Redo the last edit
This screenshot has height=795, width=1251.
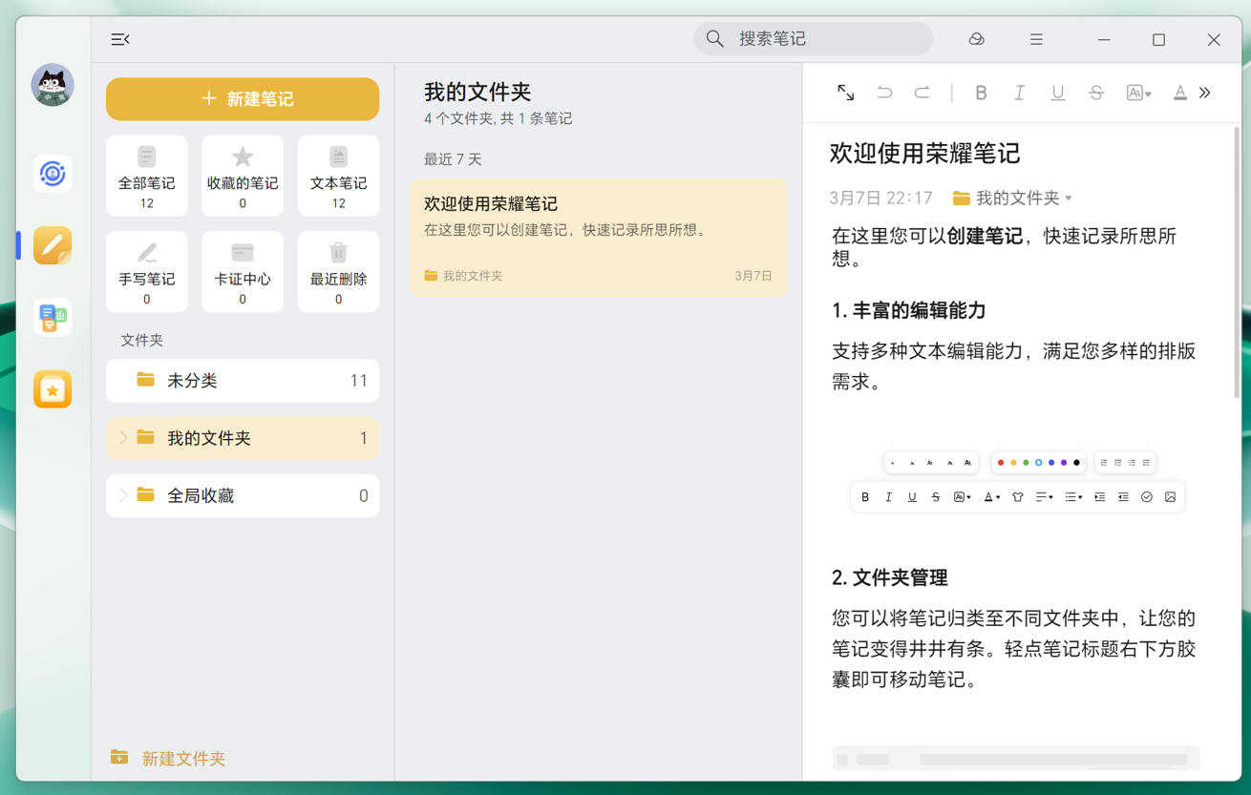922,93
